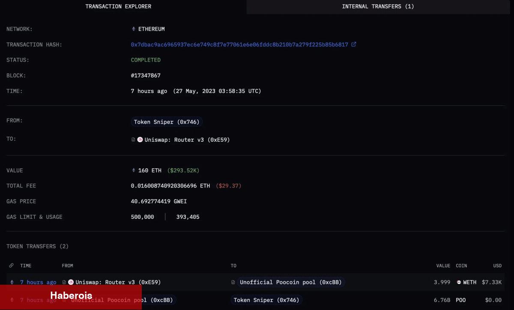
Task: Open the Internal Transfers (1) tab
Action: click(378, 6)
